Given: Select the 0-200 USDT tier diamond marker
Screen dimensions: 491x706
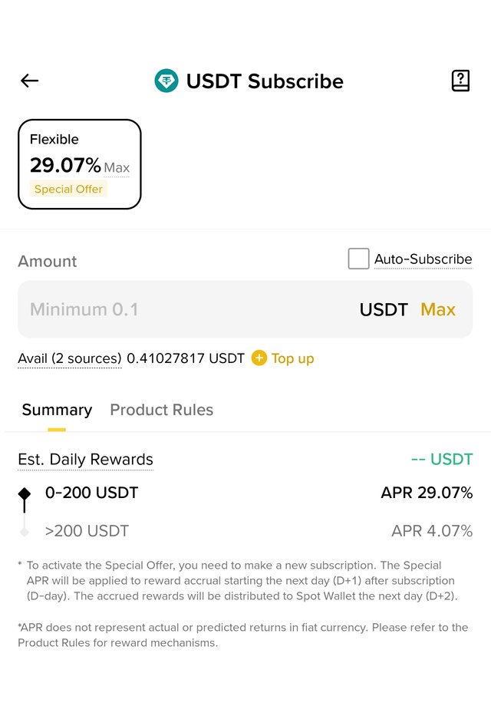Looking at the screenshot, I should pos(25,493).
